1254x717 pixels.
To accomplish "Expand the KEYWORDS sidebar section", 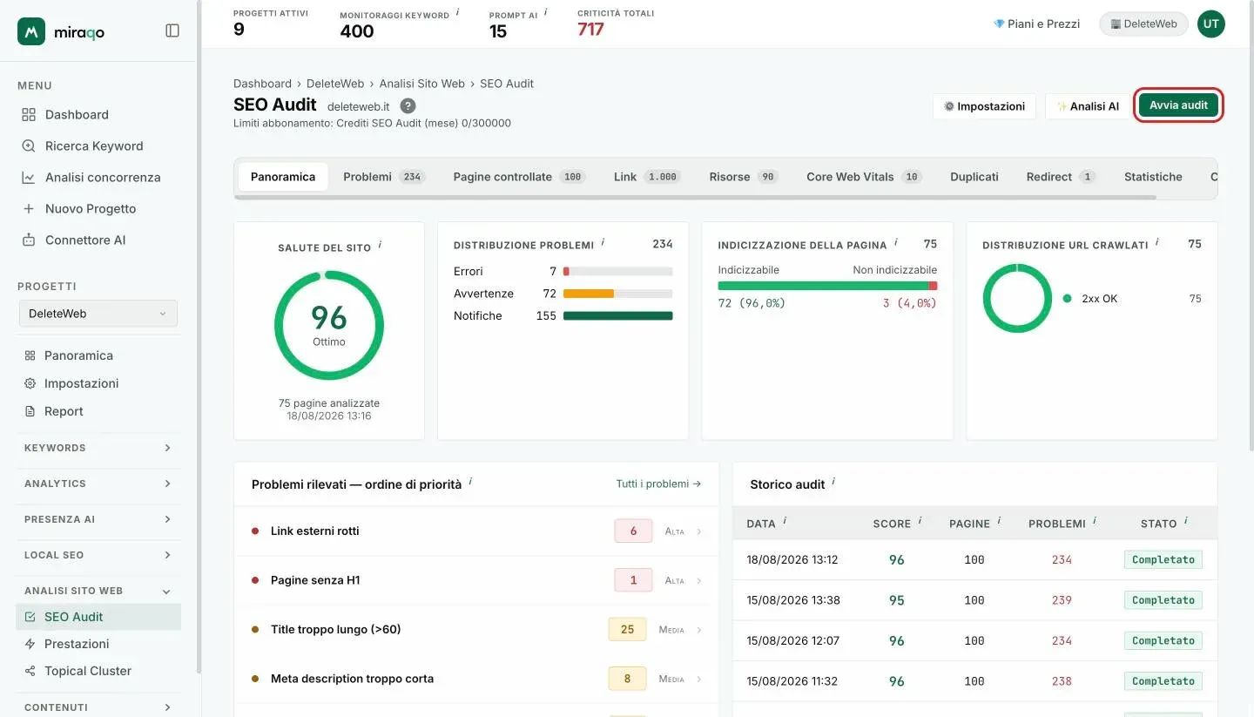I will (98, 448).
